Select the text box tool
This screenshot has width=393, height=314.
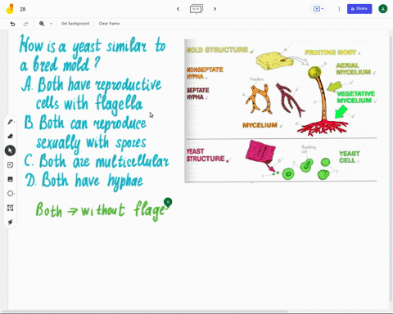pyautogui.click(x=10, y=208)
